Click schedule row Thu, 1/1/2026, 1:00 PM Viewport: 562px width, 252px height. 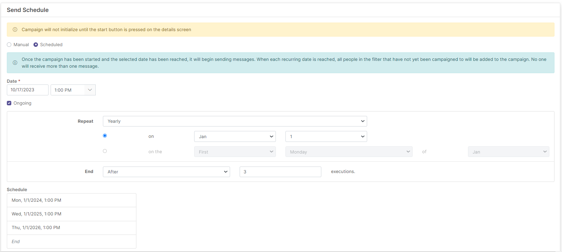pyautogui.click(x=71, y=228)
